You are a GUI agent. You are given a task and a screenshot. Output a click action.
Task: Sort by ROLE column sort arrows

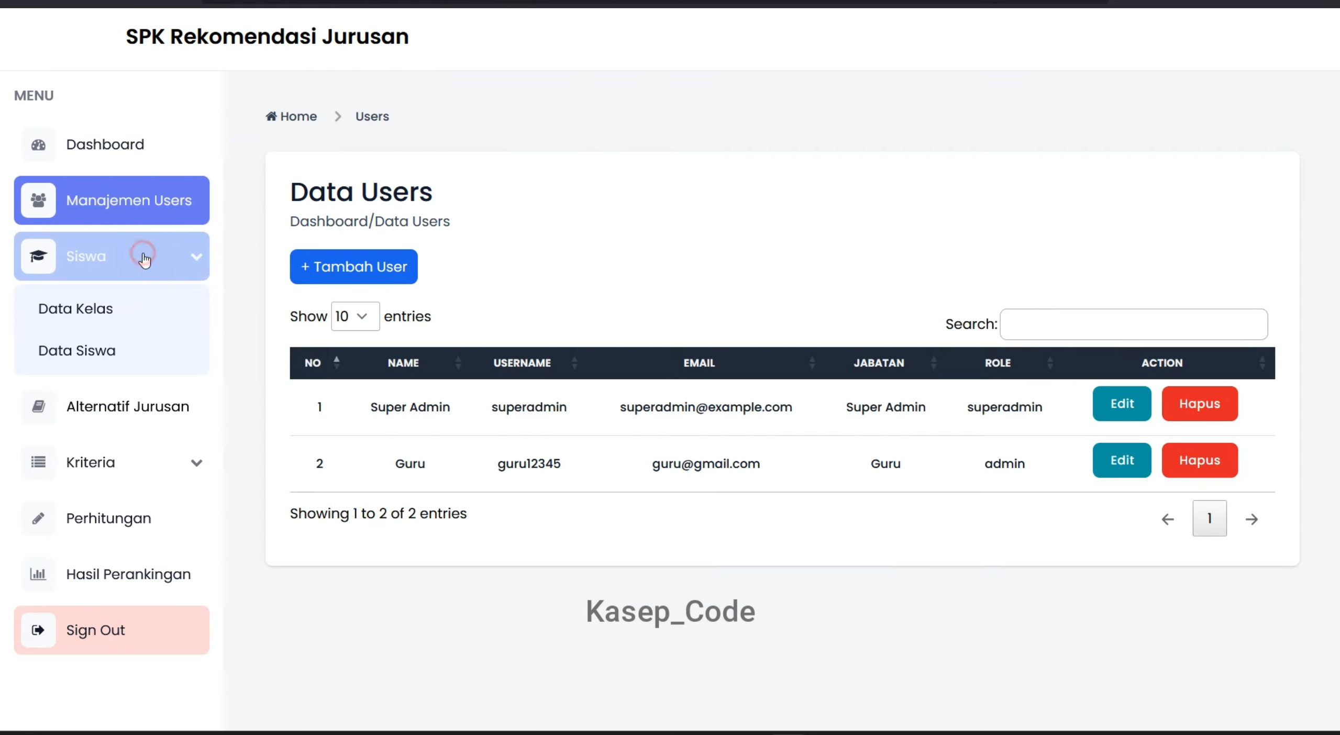pyautogui.click(x=1050, y=363)
